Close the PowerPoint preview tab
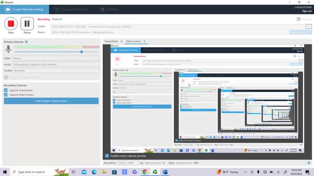The width and height of the screenshot is (314, 176). (x=121, y=41)
